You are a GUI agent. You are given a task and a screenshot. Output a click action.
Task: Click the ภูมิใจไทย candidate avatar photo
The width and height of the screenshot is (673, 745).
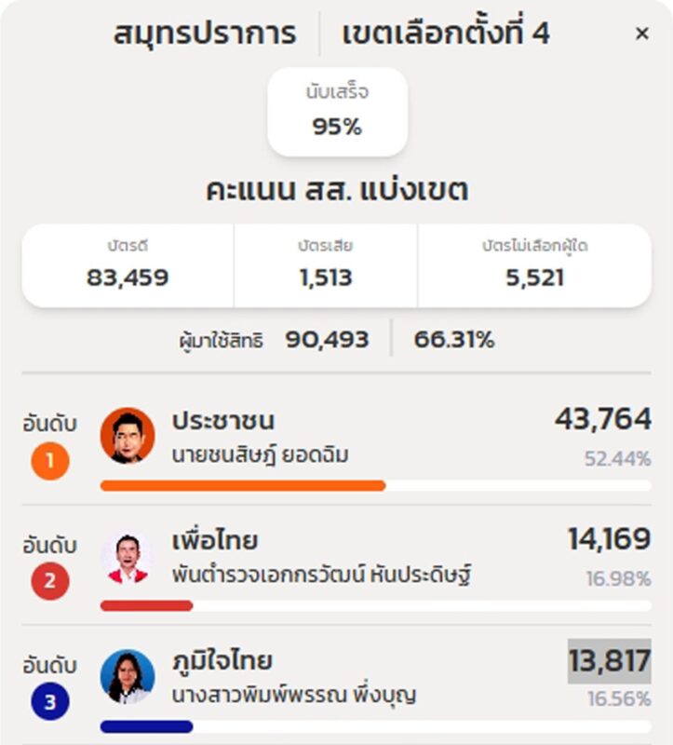127,677
